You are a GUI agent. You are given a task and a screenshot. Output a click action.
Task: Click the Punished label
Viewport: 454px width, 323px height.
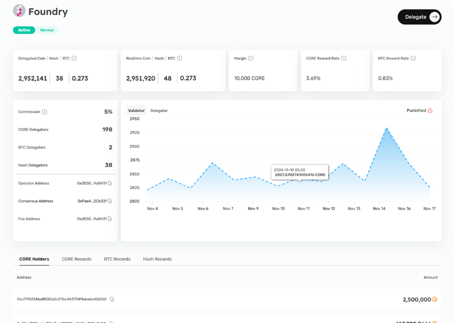[416, 111]
